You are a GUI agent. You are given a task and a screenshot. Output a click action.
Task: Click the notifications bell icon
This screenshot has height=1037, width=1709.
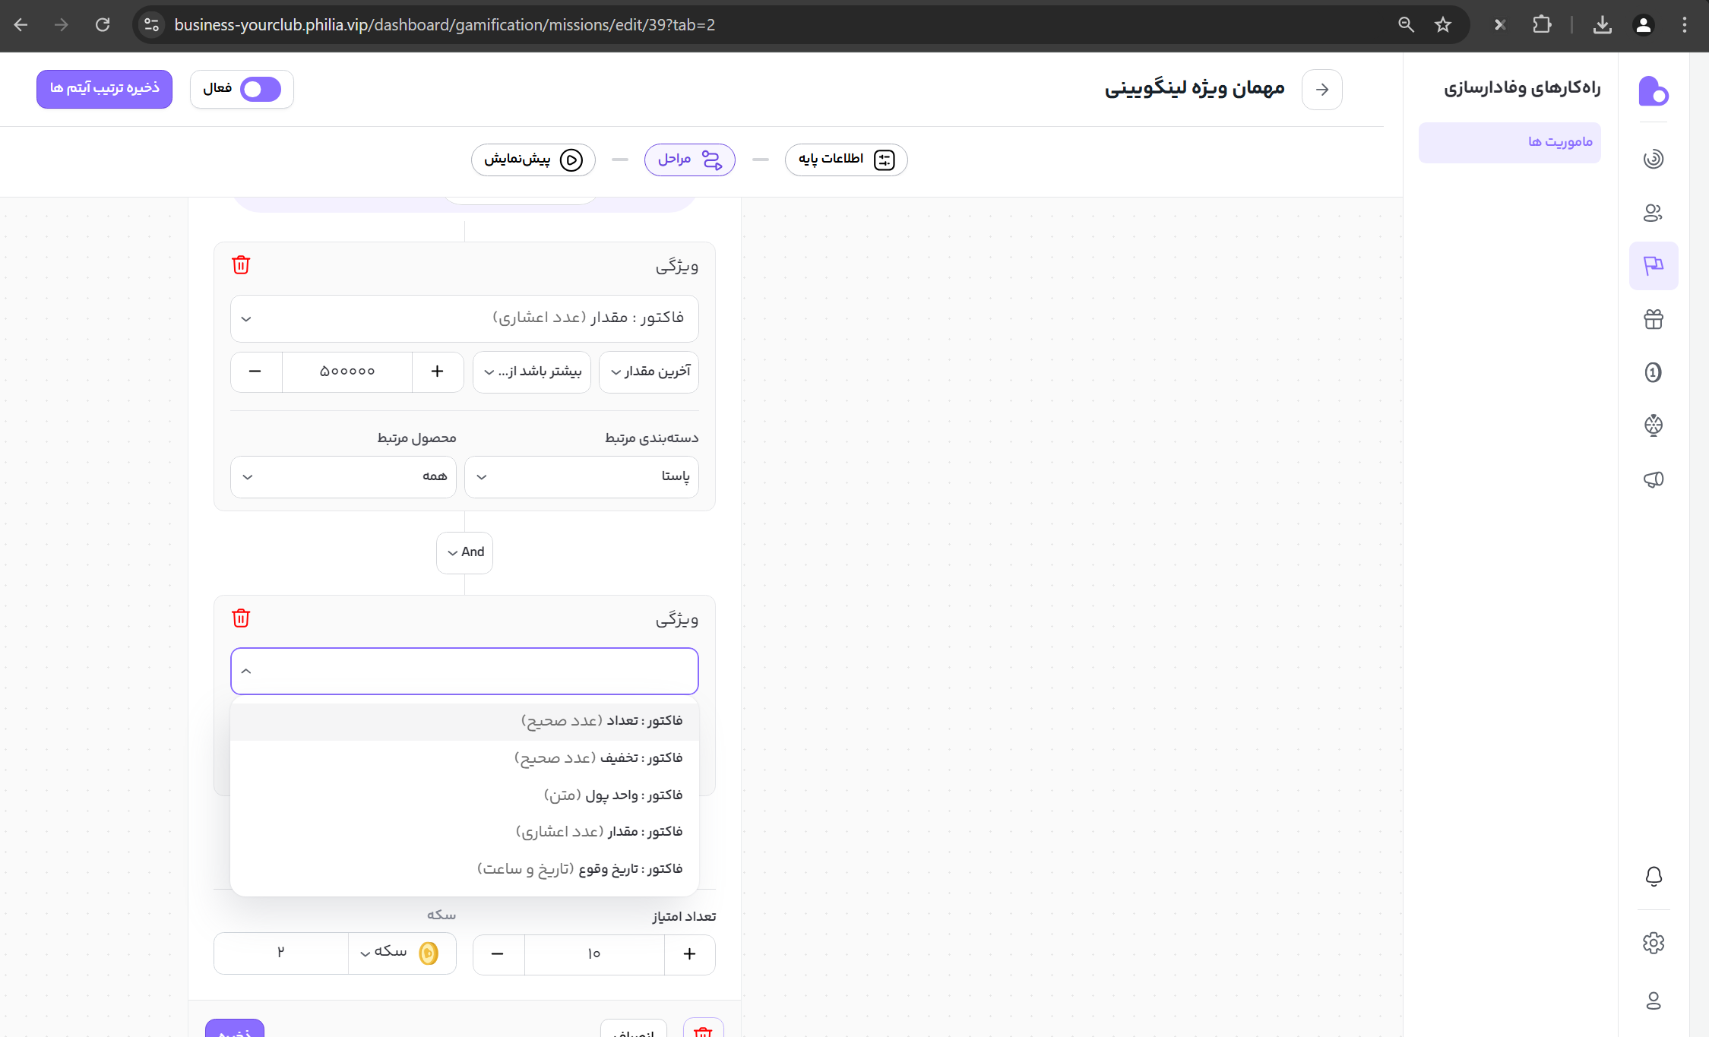(x=1653, y=876)
